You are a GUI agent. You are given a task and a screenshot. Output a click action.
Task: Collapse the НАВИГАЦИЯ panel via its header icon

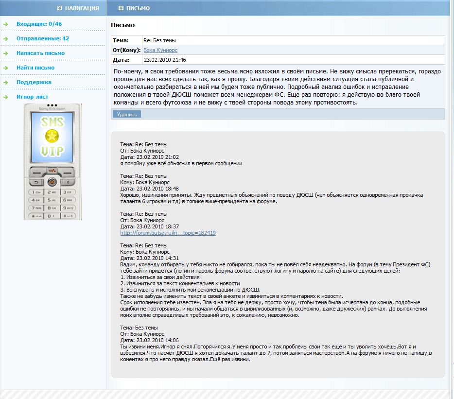click(x=59, y=8)
